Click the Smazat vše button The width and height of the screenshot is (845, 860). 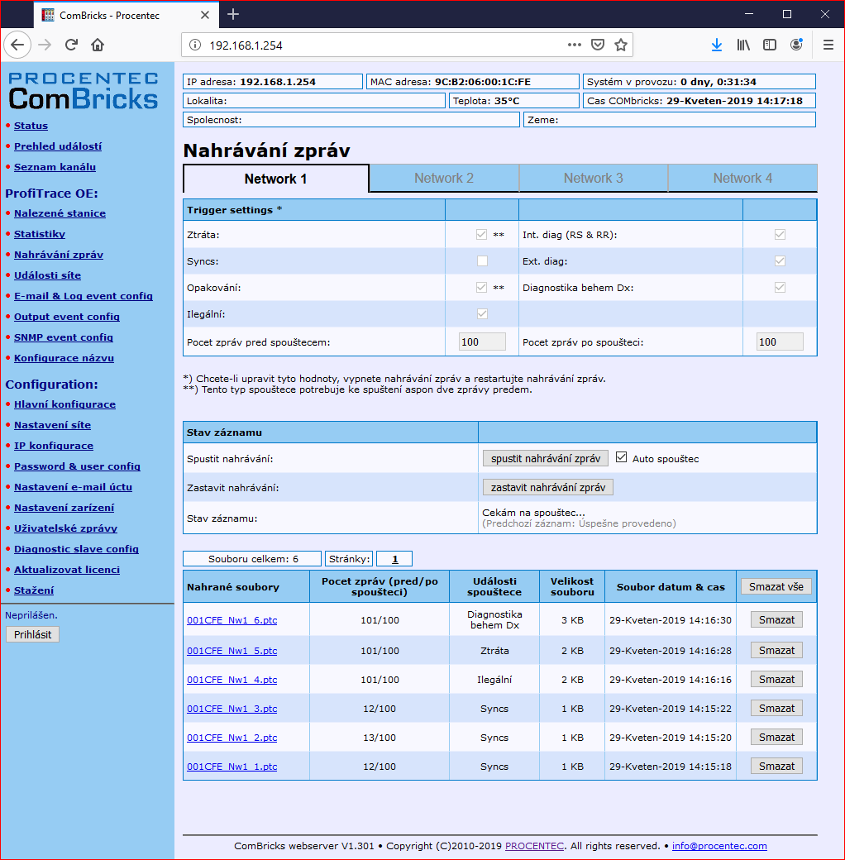coord(776,587)
